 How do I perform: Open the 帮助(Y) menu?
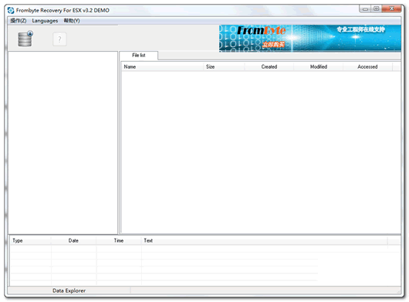72,21
